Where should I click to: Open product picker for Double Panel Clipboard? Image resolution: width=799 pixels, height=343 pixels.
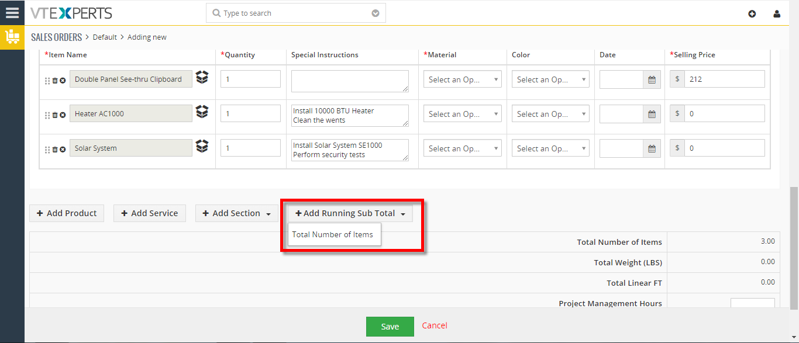[x=202, y=77]
